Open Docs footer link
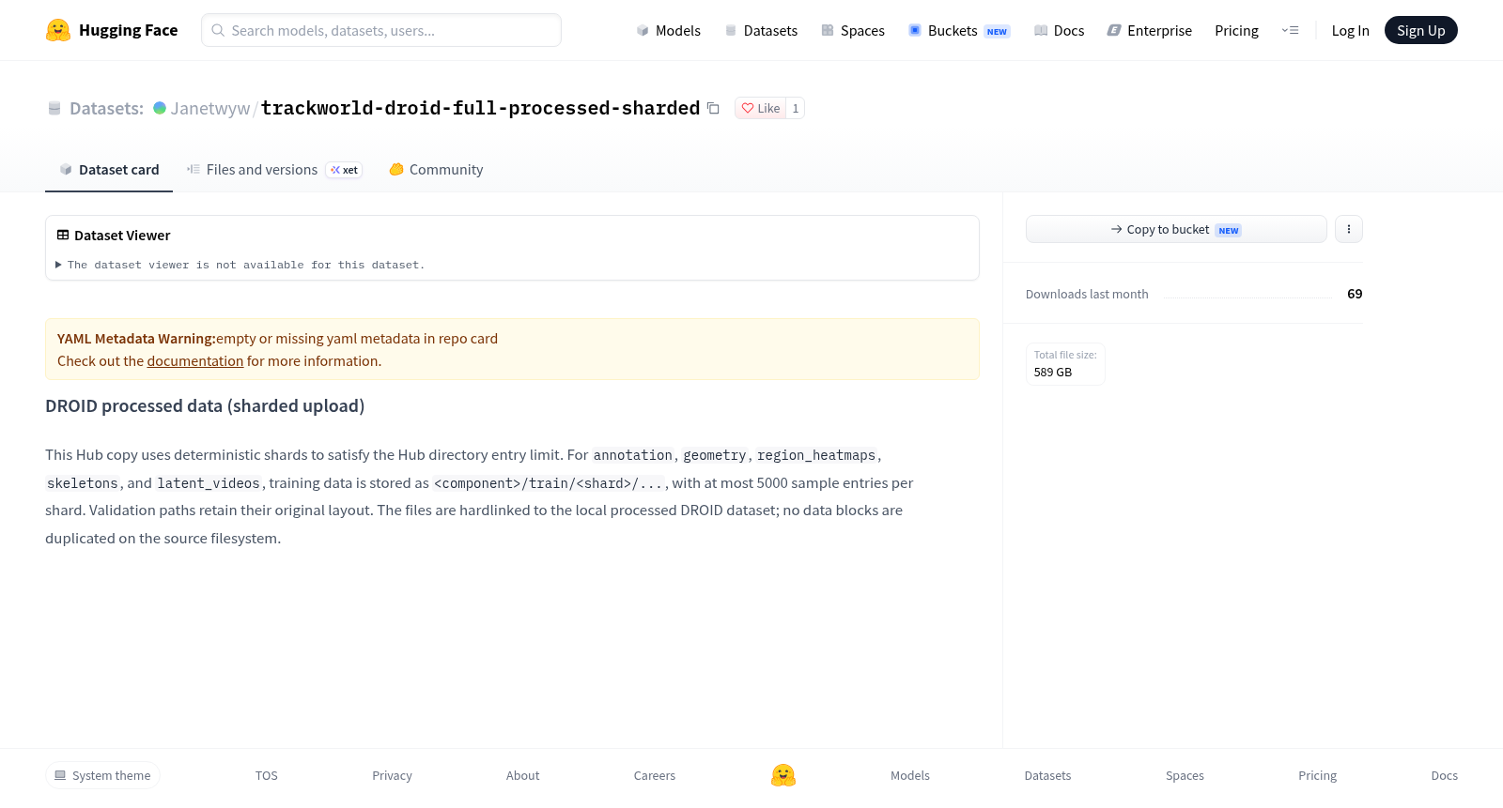Image resolution: width=1503 pixels, height=808 pixels. pyautogui.click(x=1444, y=775)
